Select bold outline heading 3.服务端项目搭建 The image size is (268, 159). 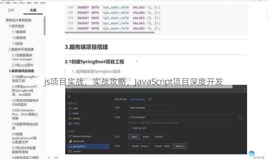[21, 71]
